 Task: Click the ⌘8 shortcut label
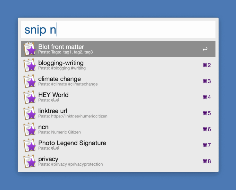pos(206,161)
